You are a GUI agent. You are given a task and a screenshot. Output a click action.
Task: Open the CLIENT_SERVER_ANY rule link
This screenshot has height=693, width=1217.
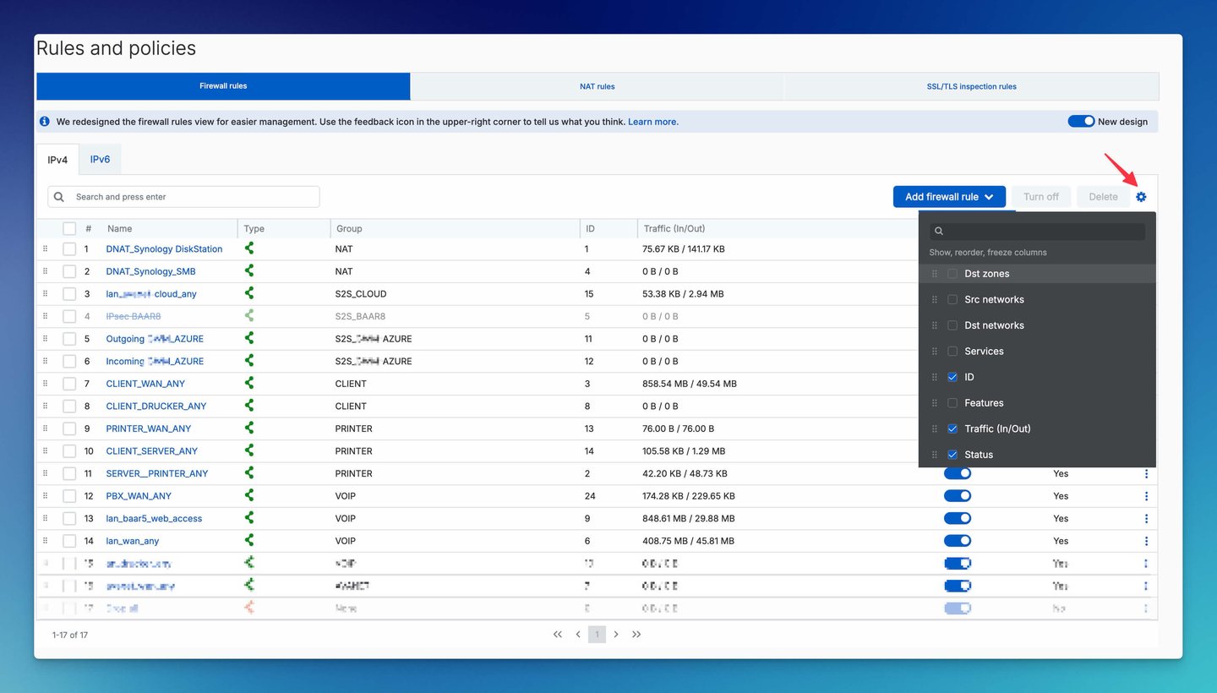point(152,451)
